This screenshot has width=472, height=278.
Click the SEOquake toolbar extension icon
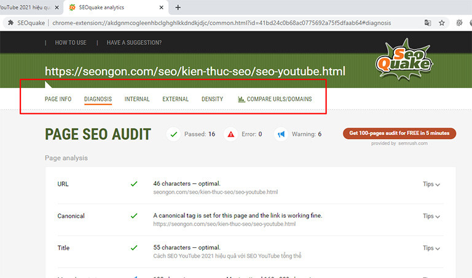click(459, 23)
